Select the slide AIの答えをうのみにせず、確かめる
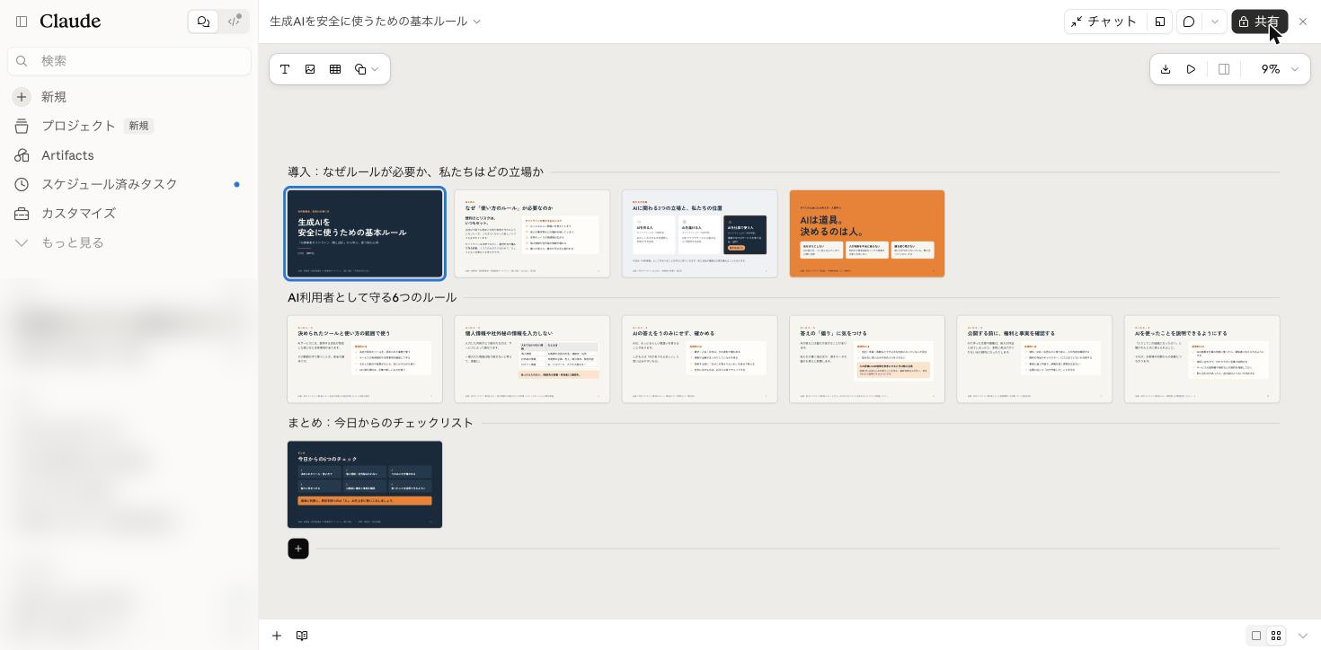Image resolution: width=1321 pixels, height=650 pixels. (699, 359)
